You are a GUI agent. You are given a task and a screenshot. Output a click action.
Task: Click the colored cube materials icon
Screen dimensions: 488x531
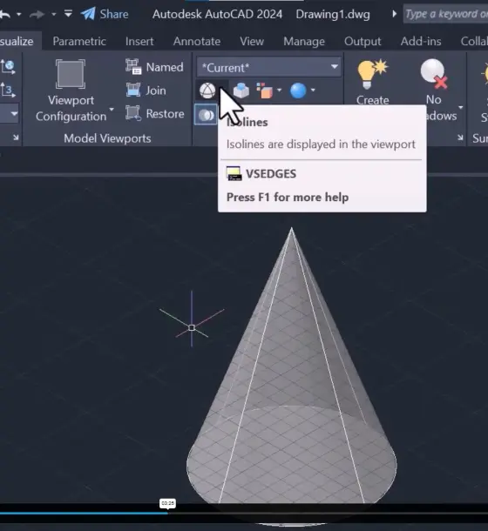pyautogui.click(x=265, y=91)
